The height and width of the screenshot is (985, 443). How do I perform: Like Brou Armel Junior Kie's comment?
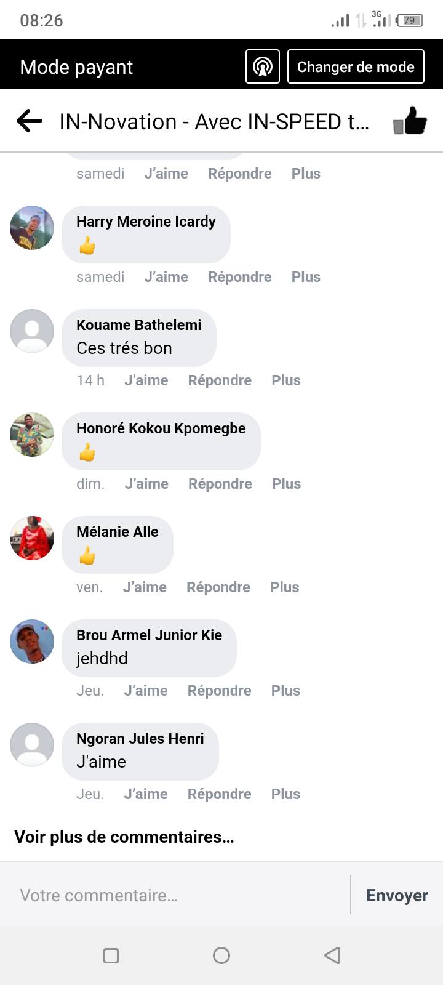click(146, 691)
